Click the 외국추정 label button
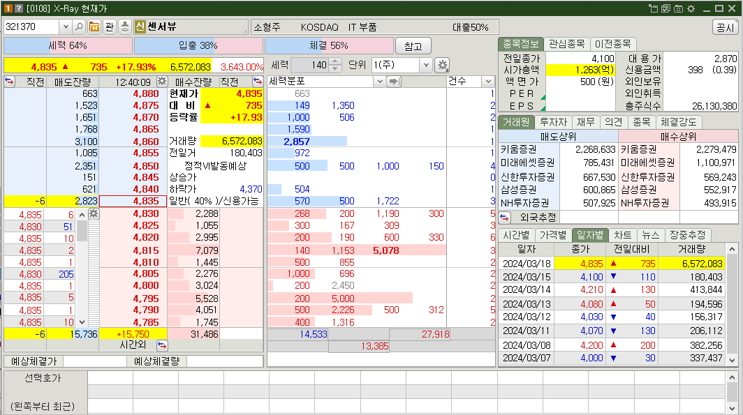This screenshot has width=743, height=415. (538, 217)
